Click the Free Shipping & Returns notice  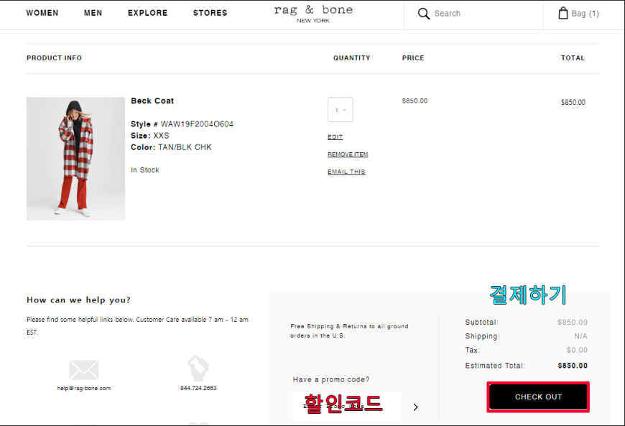pos(350,330)
